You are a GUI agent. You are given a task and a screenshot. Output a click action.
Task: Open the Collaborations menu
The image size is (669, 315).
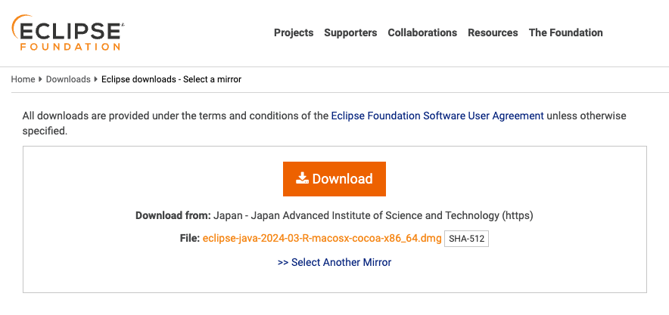[422, 32]
